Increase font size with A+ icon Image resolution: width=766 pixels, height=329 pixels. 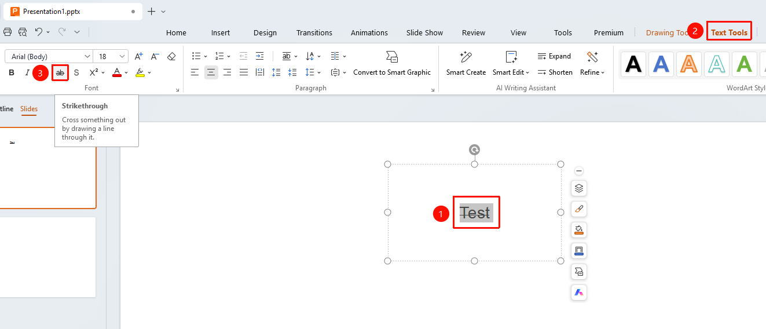click(138, 56)
